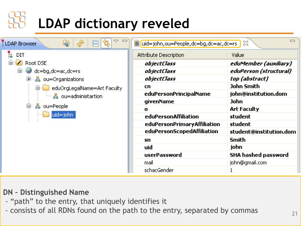Click the Root DSE folder icon
This screenshot has height=226, width=301.
click(19, 63)
